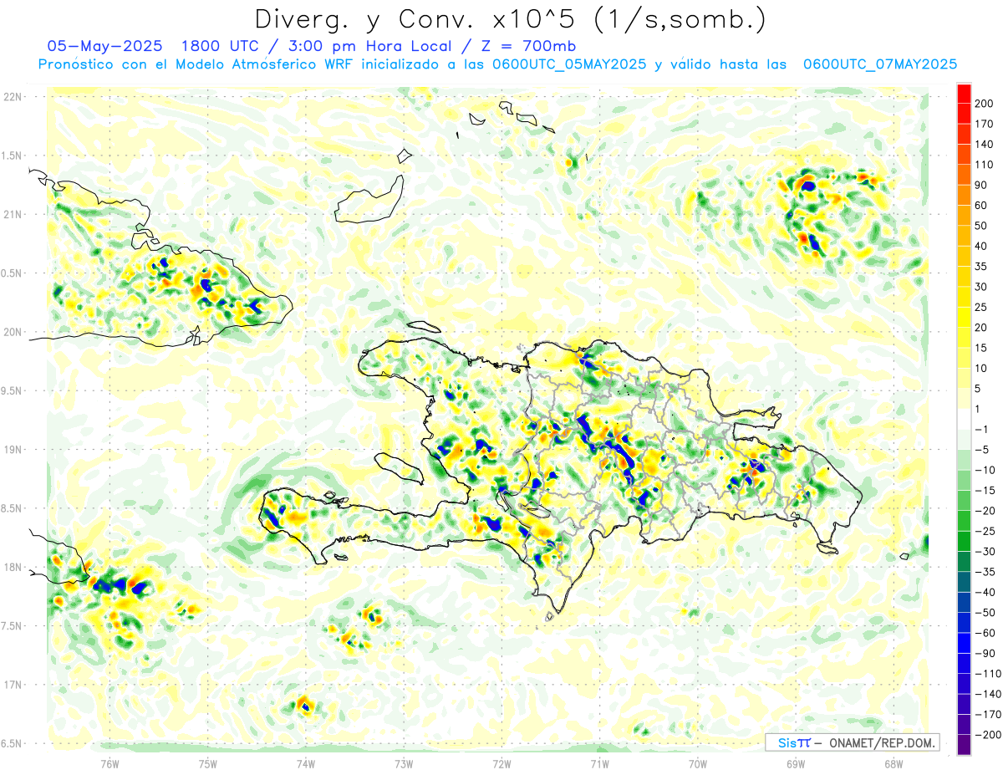Select the '76W' longitude label

(109, 764)
